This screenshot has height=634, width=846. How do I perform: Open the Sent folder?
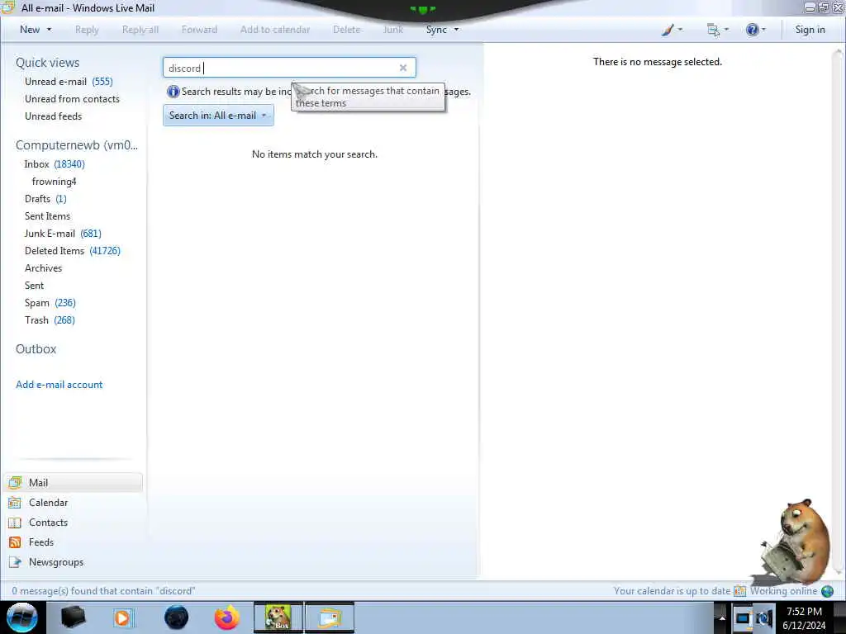click(34, 285)
